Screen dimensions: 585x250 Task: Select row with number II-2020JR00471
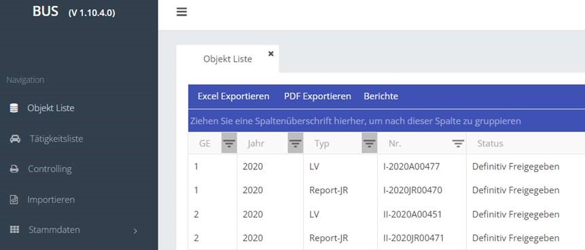click(387, 238)
